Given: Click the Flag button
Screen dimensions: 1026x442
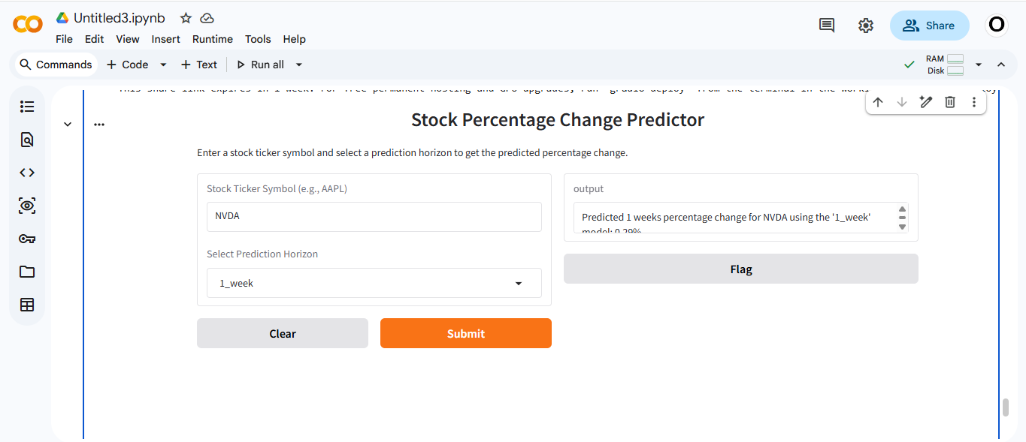Looking at the screenshot, I should click(x=741, y=269).
